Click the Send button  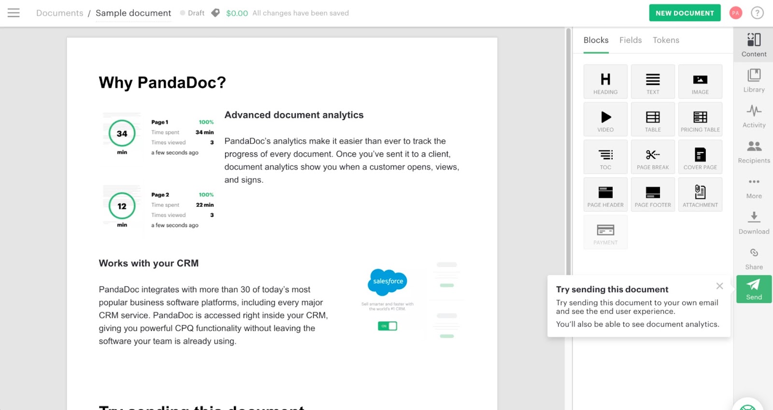coord(754,289)
